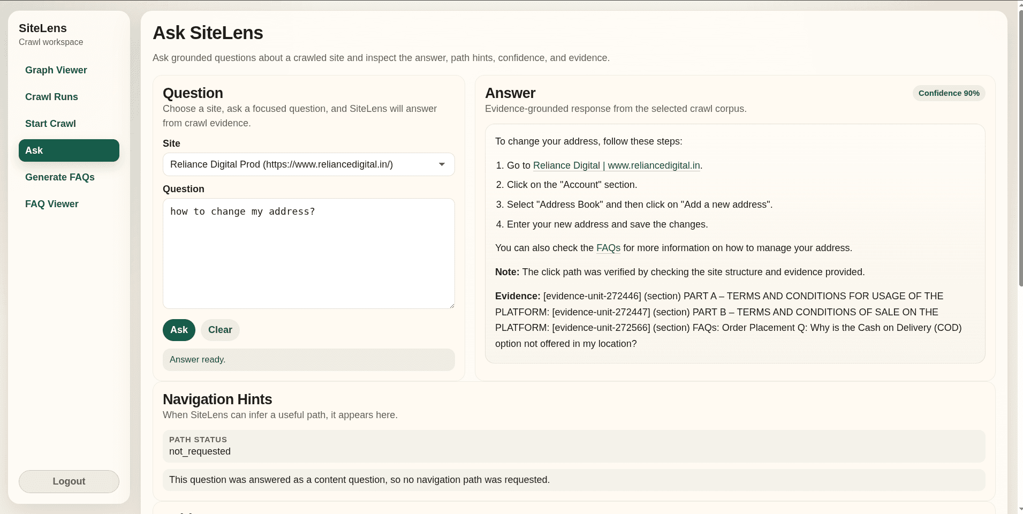Open Reliance Digital link in answer

(x=616, y=165)
